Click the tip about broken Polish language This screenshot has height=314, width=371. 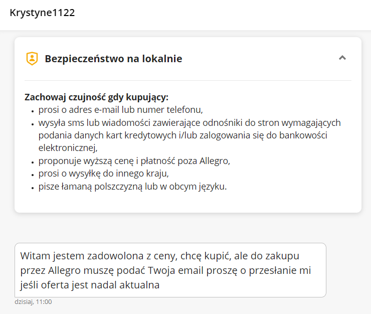[x=132, y=187]
